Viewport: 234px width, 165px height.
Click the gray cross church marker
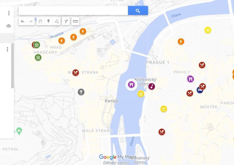point(81,92)
